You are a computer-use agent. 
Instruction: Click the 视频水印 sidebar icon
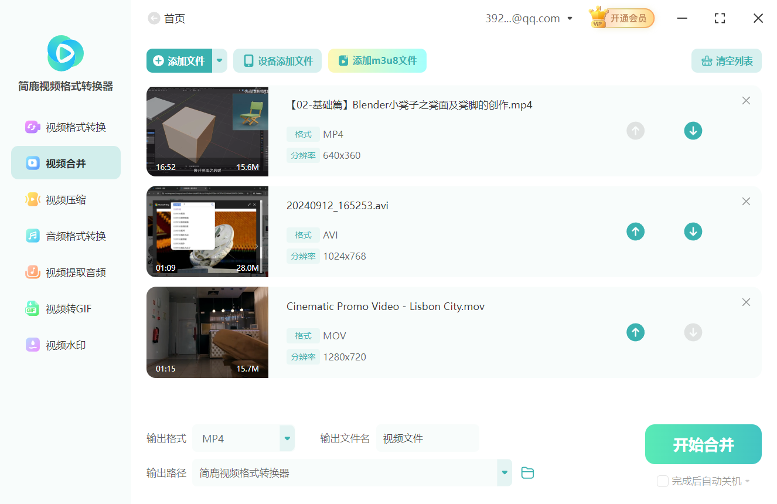[32, 345]
